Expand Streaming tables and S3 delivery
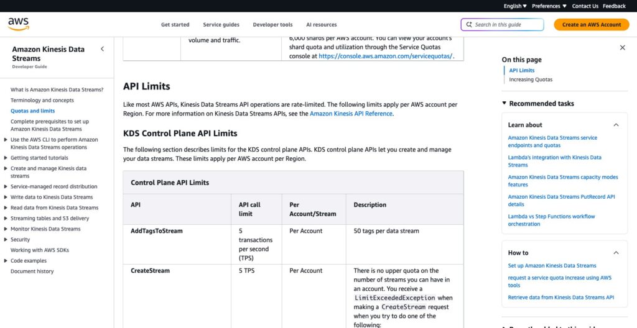This screenshot has width=637, height=328. [x=6, y=219]
